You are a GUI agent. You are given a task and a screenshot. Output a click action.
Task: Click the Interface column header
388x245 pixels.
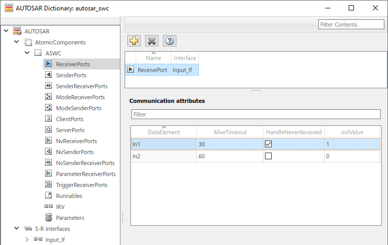[x=185, y=58]
